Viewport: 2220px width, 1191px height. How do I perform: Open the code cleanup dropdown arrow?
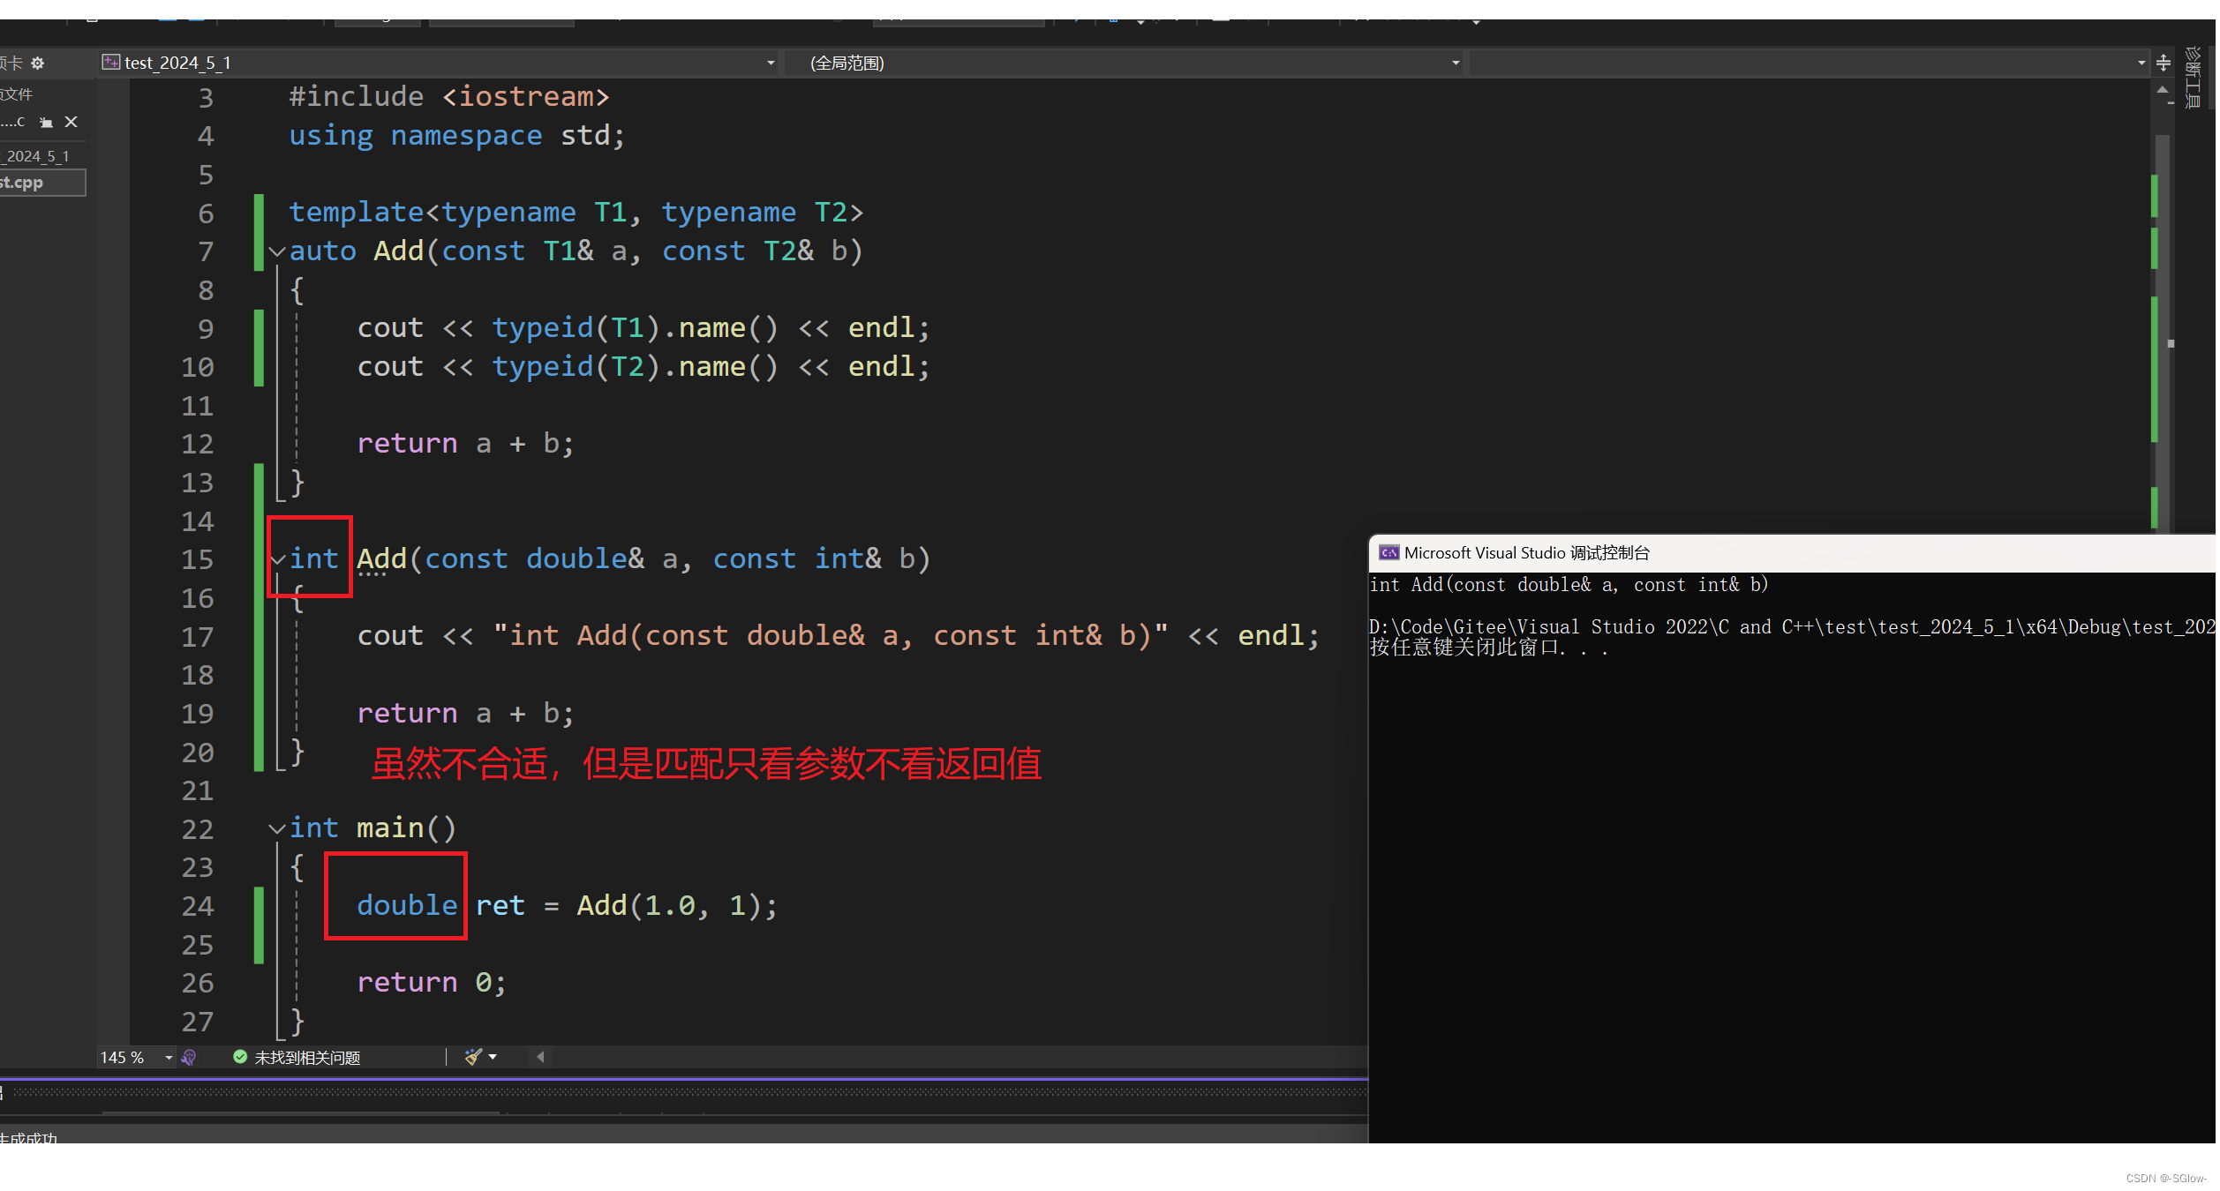coord(493,1057)
